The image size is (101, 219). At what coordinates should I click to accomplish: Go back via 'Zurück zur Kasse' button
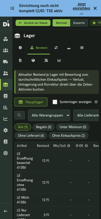pos(33,23)
